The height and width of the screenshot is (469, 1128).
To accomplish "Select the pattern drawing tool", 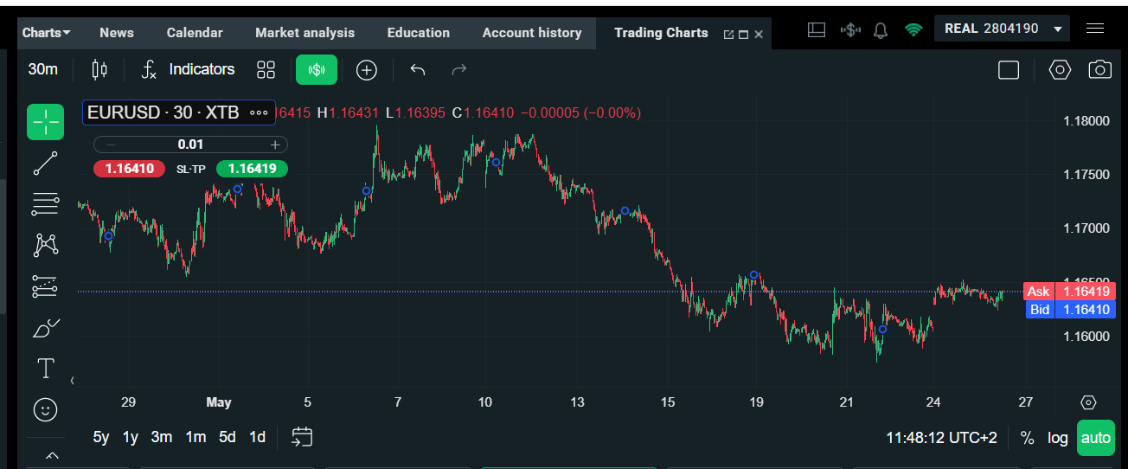I will (45, 245).
